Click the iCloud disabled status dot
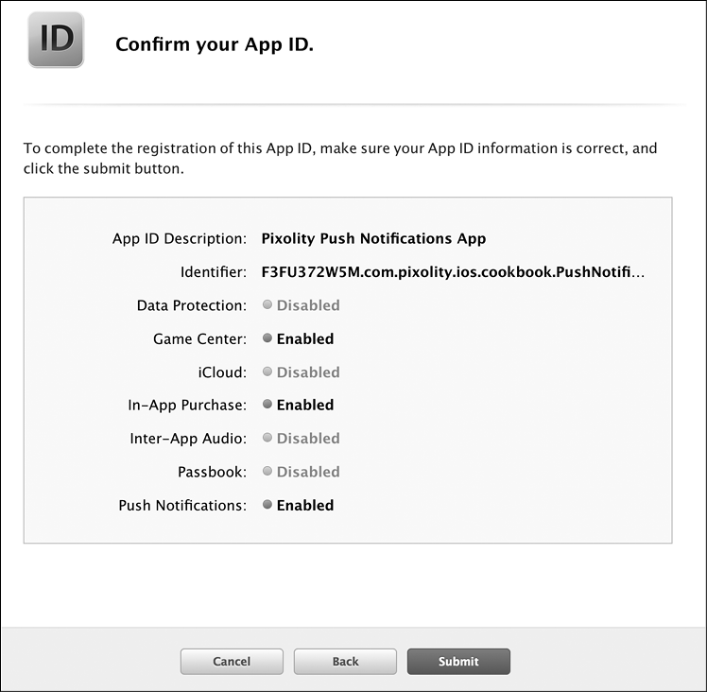The image size is (707, 692). [267, 372]
